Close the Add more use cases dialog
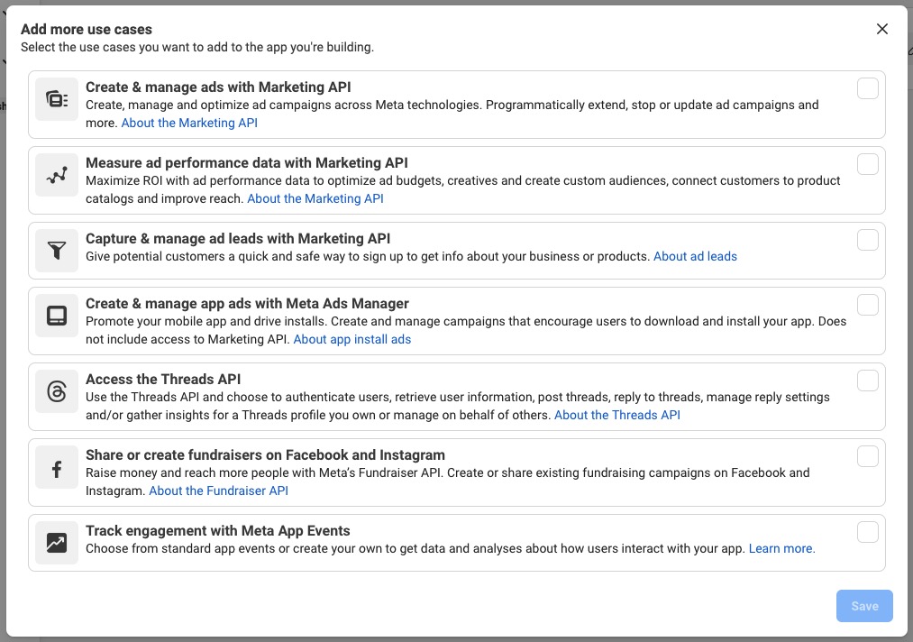 pos(882,29)
